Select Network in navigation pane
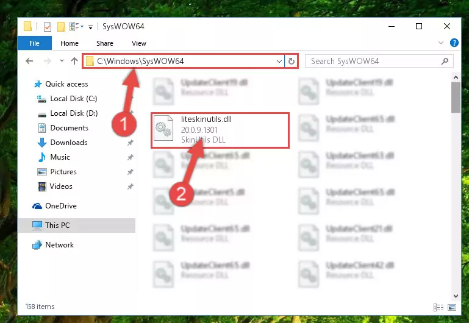The width and height of the screenshot is (469, 323). click(59, 245)
